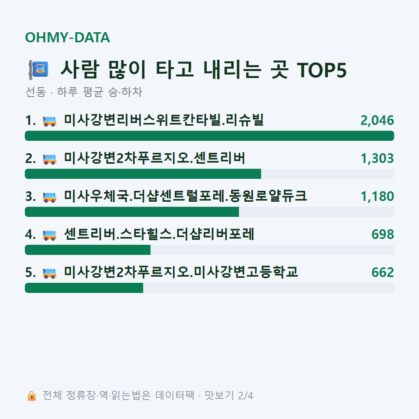Viewport: 419px width, 419px height.
Task: Click the bus icon beside rank 2
Action: [x=50, y=159]
